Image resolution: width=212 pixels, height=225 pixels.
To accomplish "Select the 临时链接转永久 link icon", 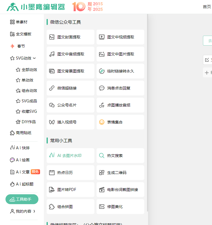I will point(102,71).
